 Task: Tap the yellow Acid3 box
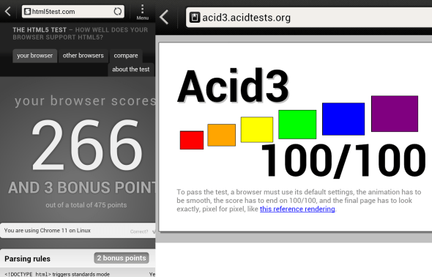coord(257,130)
